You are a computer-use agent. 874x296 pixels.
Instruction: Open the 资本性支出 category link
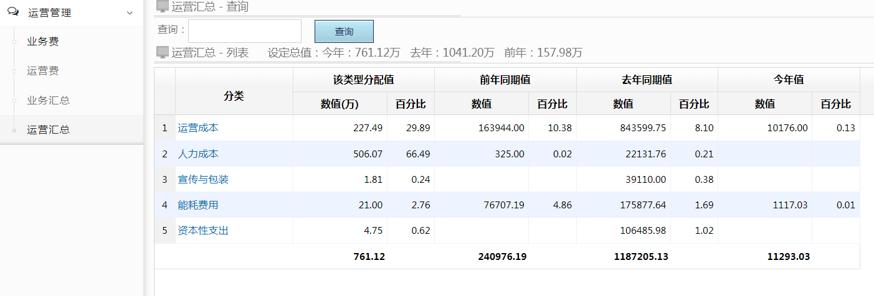tap(203, 230)
